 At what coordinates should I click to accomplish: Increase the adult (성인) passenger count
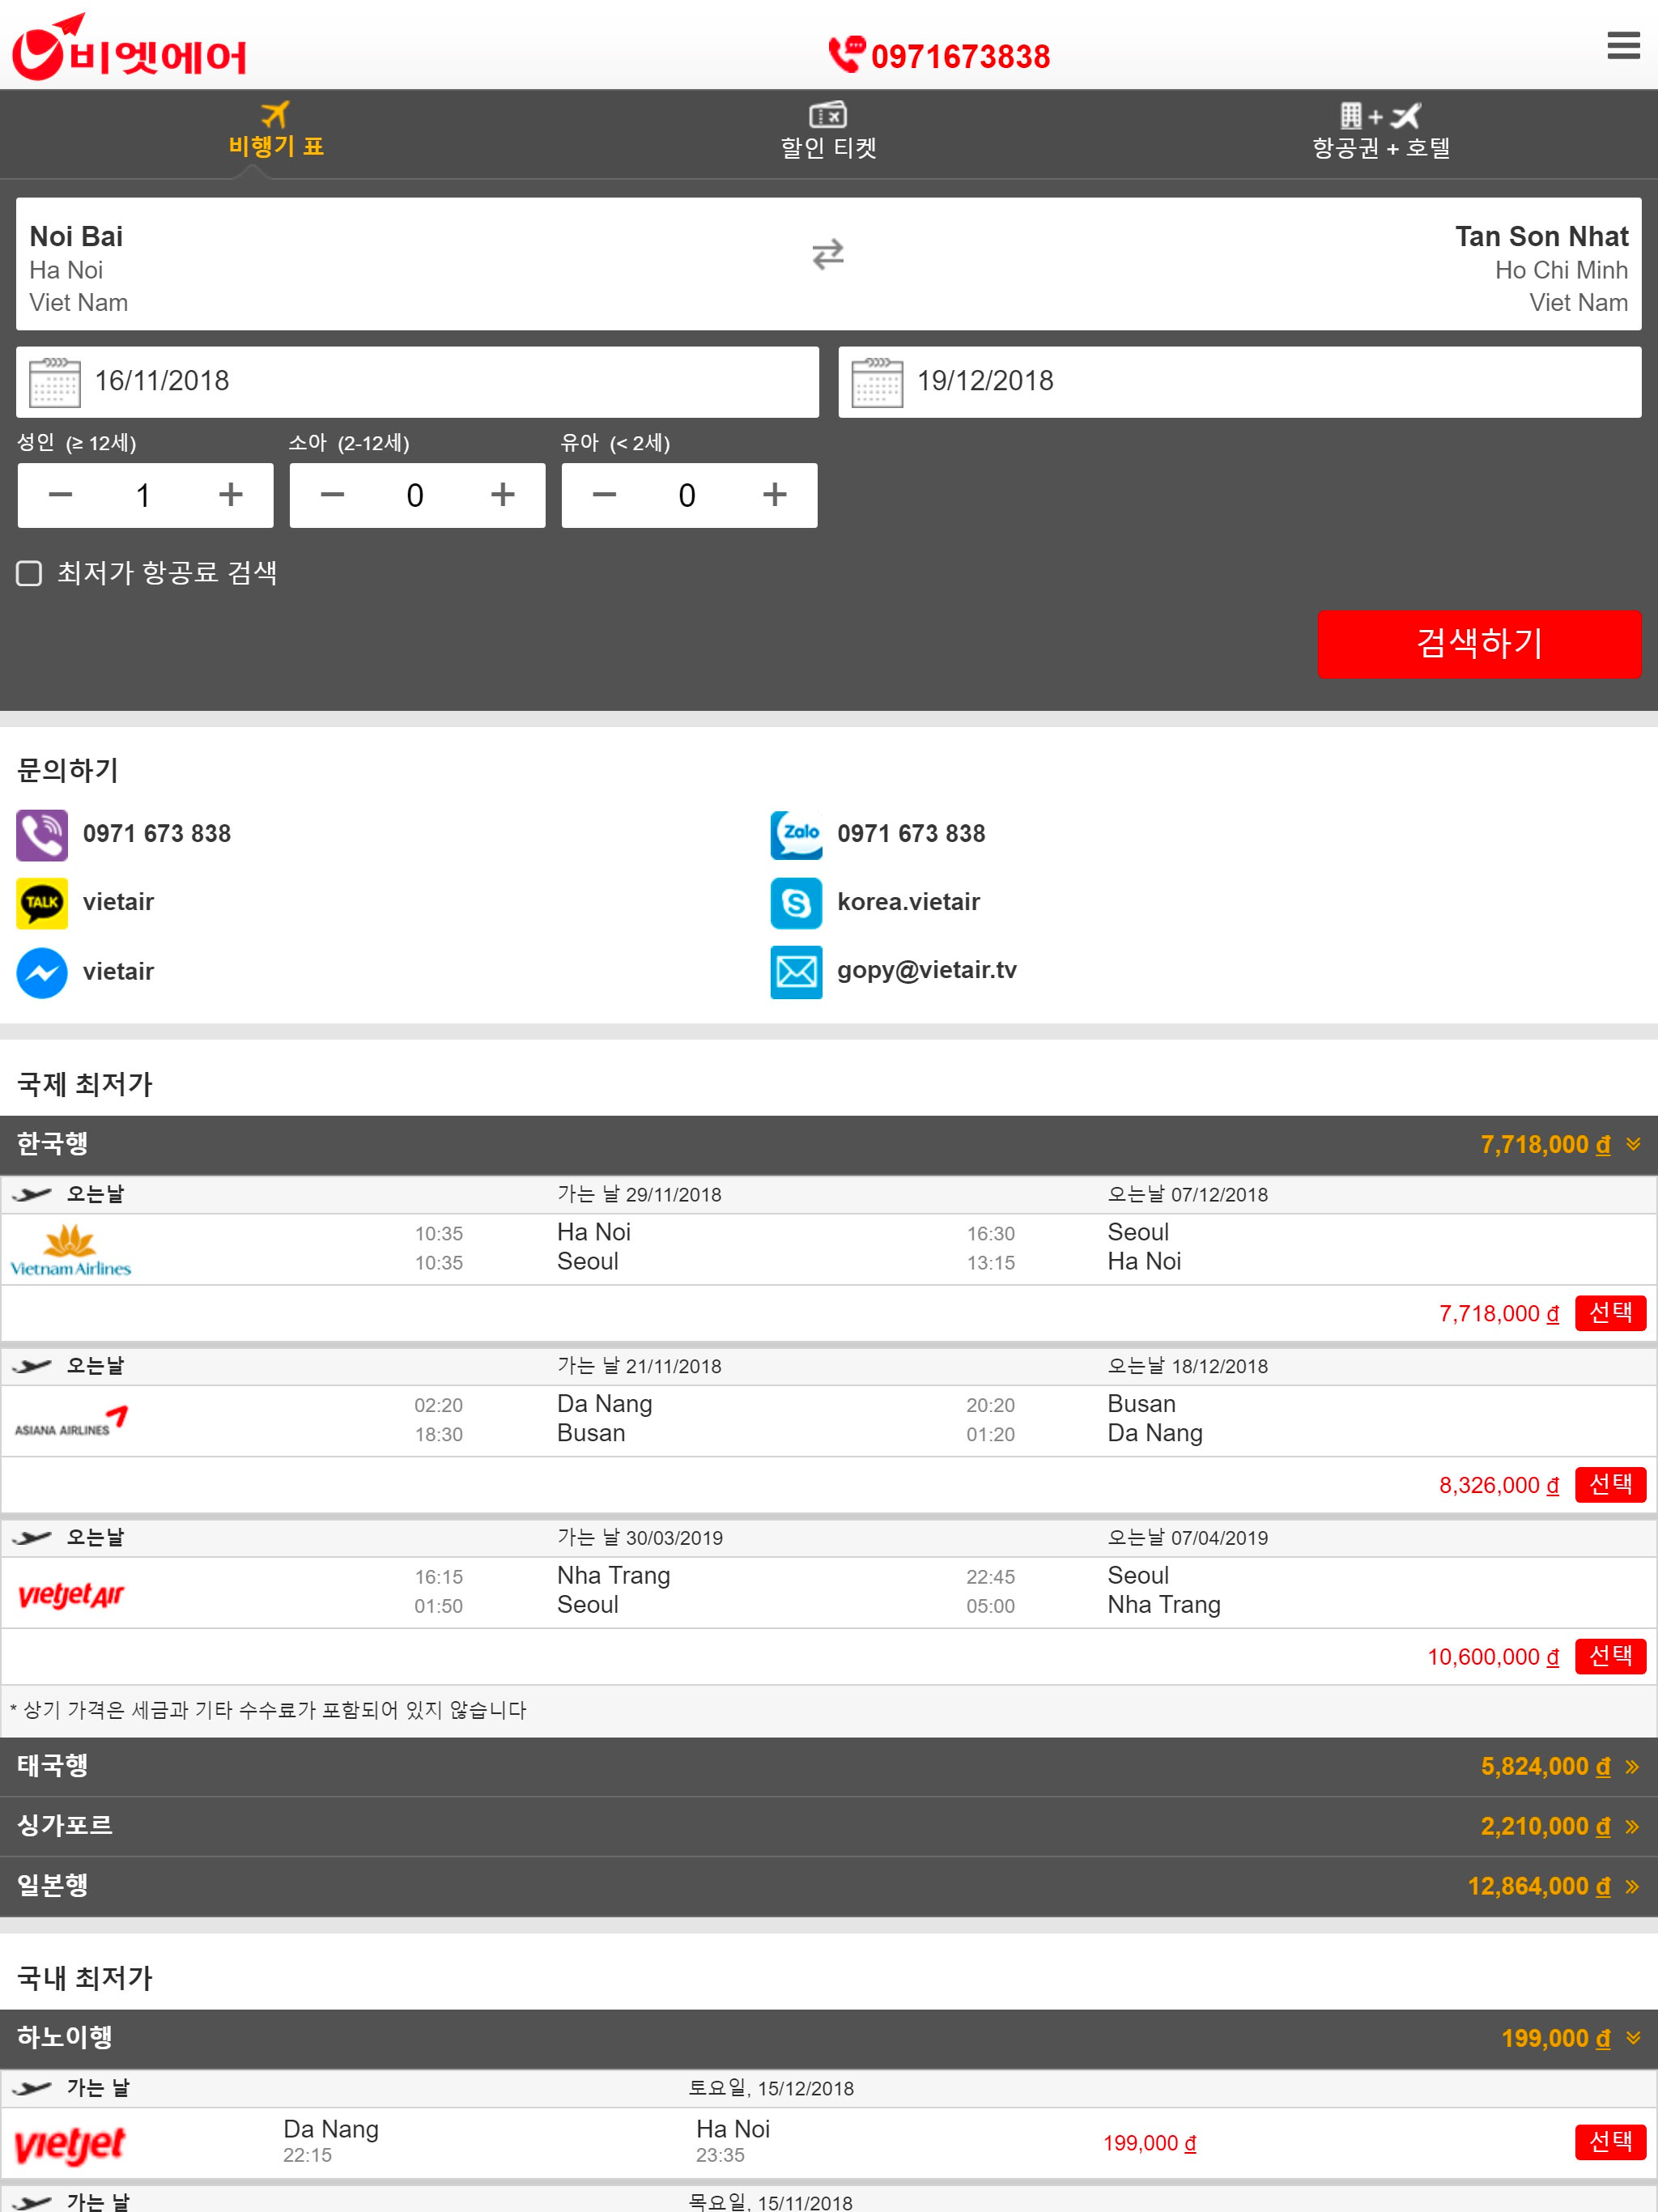pos(231,495)
